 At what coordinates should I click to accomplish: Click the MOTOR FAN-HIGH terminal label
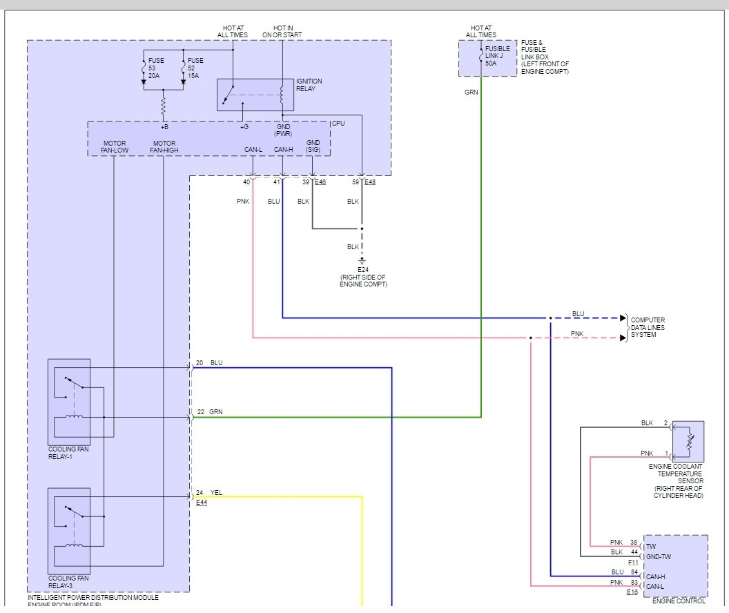tap(164, 146)
